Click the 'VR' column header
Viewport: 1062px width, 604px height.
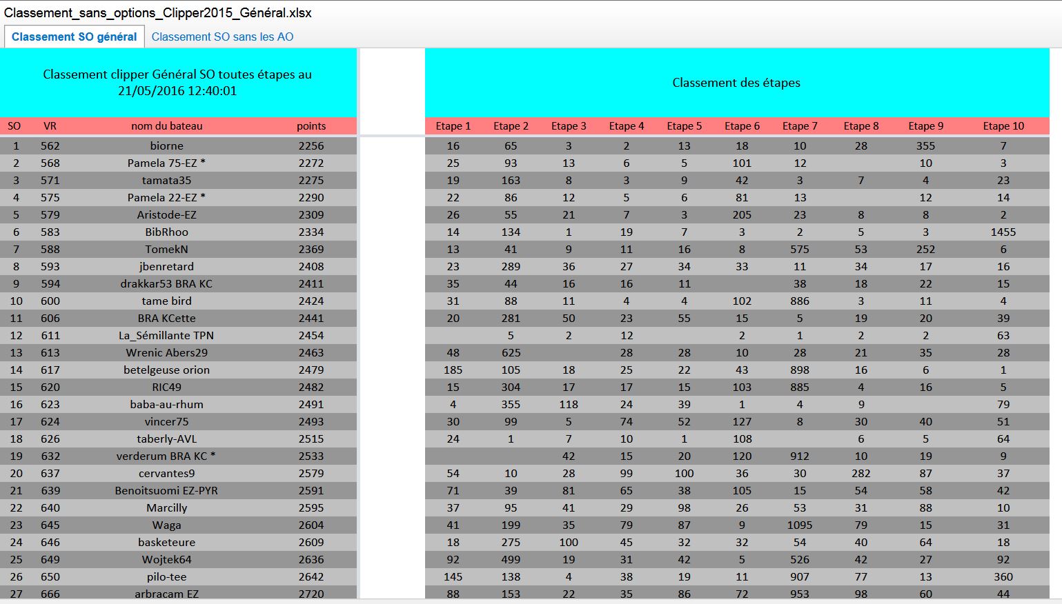(50, 126)
